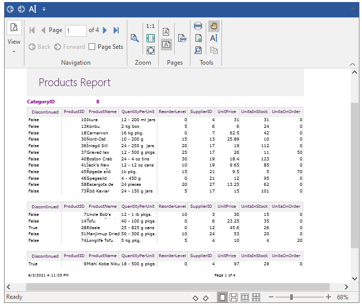This screenshot has width=362, height=305.
Task: Open quick access toolbar customize dropdown
Action: [x=44, y=9]
